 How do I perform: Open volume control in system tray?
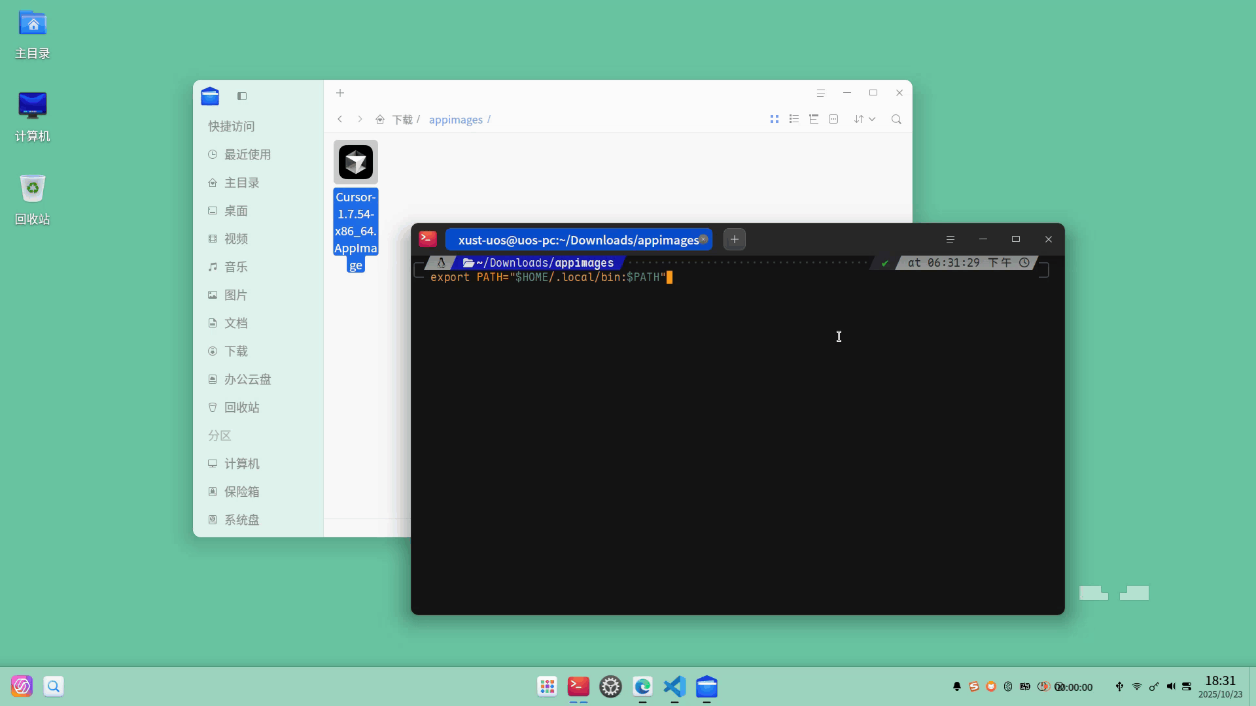point(1171,686)
